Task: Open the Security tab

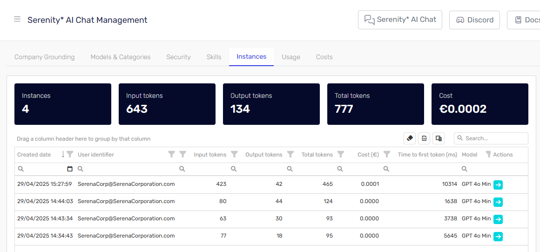Action: click(178, 57)
